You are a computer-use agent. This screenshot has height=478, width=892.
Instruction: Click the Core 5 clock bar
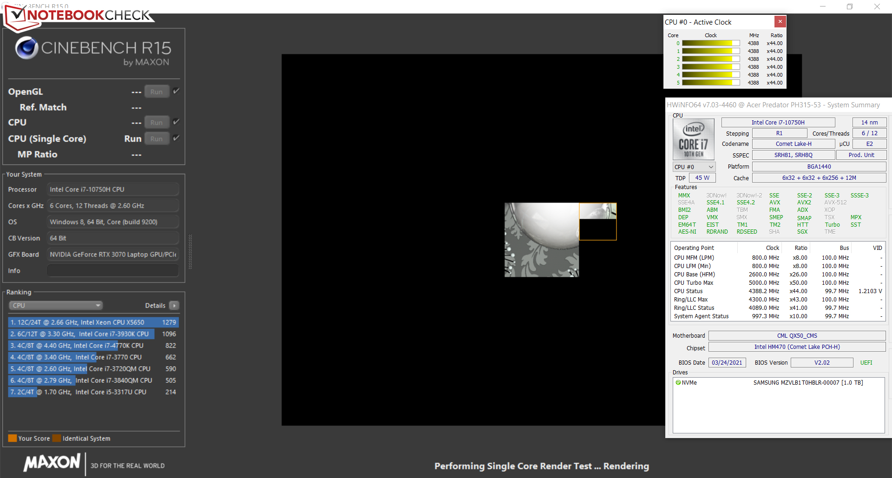point(711,83)
